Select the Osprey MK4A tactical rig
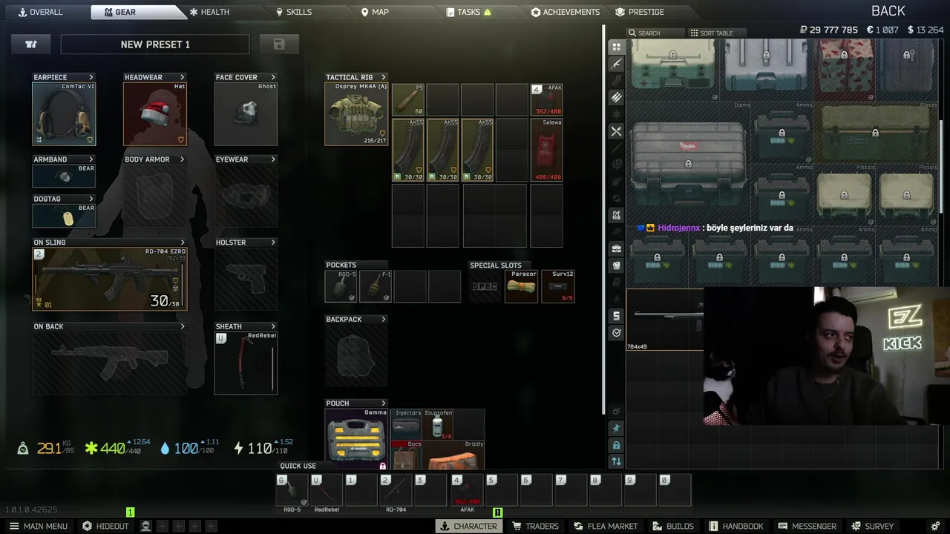The width and height of the screenshot is (950, 534). (356, 113)
